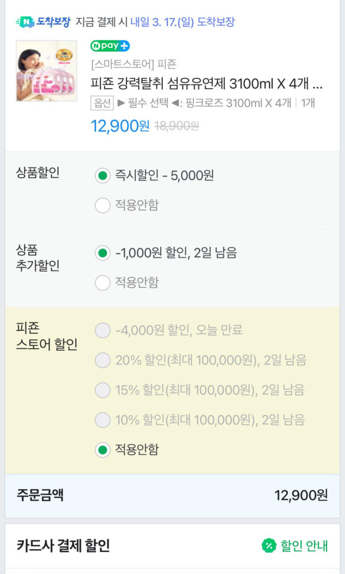
Task: Choose -4,000원 할인, 오늘 만료 coupon
Action: click(102, 330)
